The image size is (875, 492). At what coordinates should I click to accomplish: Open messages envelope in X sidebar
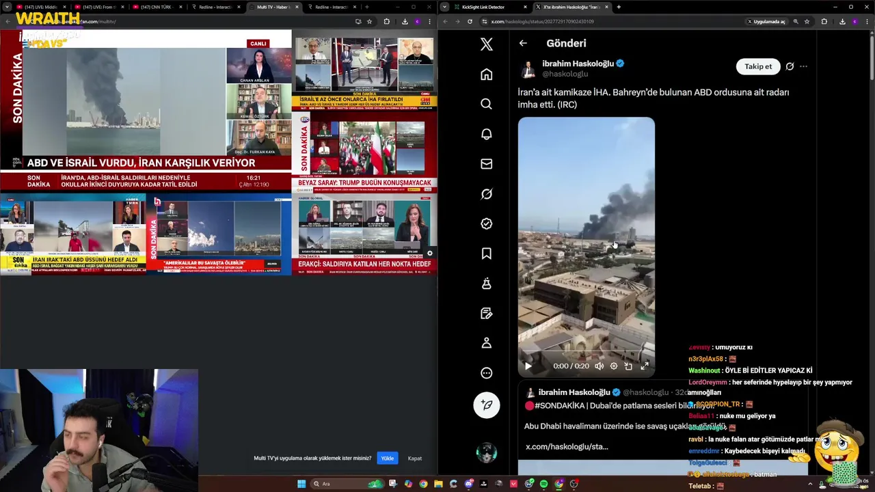pos(486,164)
